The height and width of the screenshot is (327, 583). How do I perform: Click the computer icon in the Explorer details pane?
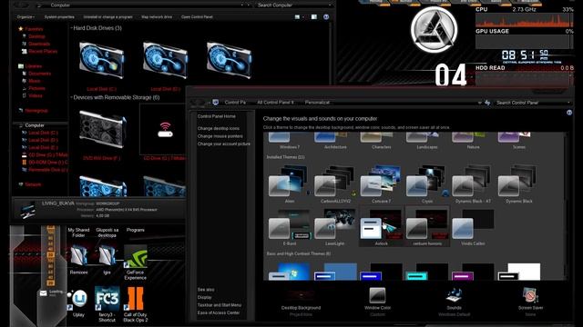pyautogui.click(x=28, y=210)
